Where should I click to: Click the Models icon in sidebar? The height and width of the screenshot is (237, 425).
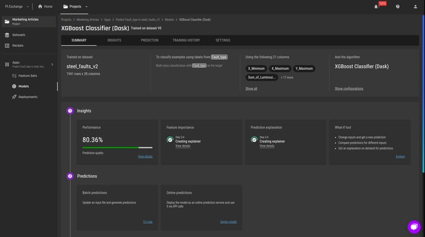(14, 86)
